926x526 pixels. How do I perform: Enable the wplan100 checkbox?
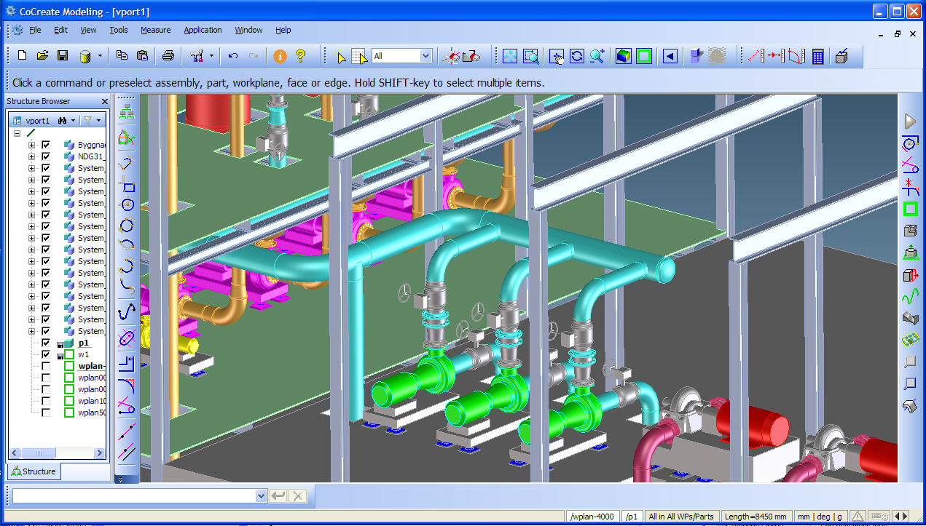pos(47,401)
